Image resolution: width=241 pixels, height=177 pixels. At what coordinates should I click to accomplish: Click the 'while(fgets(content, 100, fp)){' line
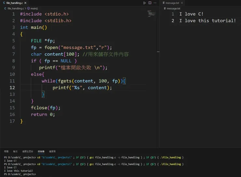(x=84, y=81)
